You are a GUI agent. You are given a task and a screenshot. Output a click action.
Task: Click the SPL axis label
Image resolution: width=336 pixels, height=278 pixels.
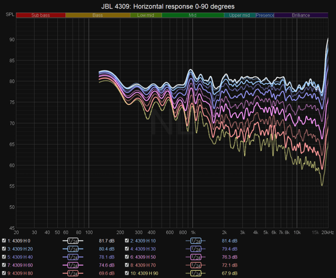point(9,15)
